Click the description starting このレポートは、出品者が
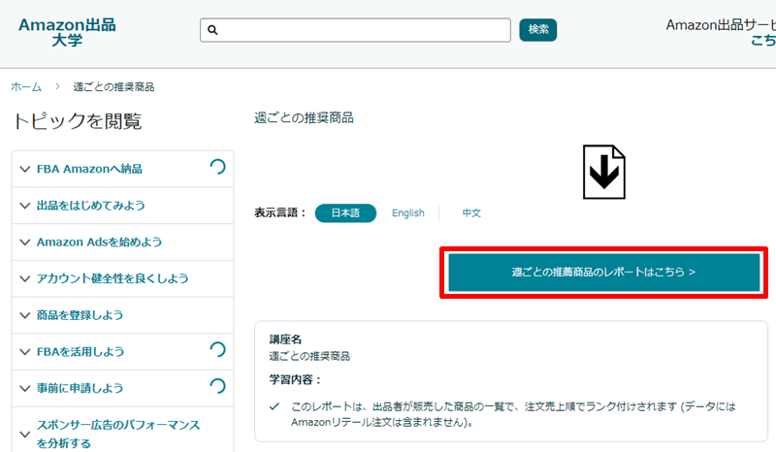The height and width of the screenshot is (452, 776). (513, 414)
